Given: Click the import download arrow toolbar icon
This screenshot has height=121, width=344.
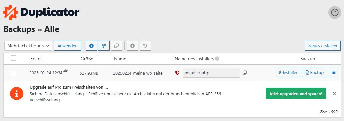Looking at the screenshot, I should [132, 46].
